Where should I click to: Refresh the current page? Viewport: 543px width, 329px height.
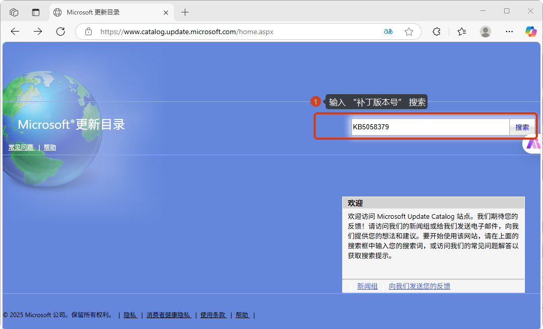(61, 32)
